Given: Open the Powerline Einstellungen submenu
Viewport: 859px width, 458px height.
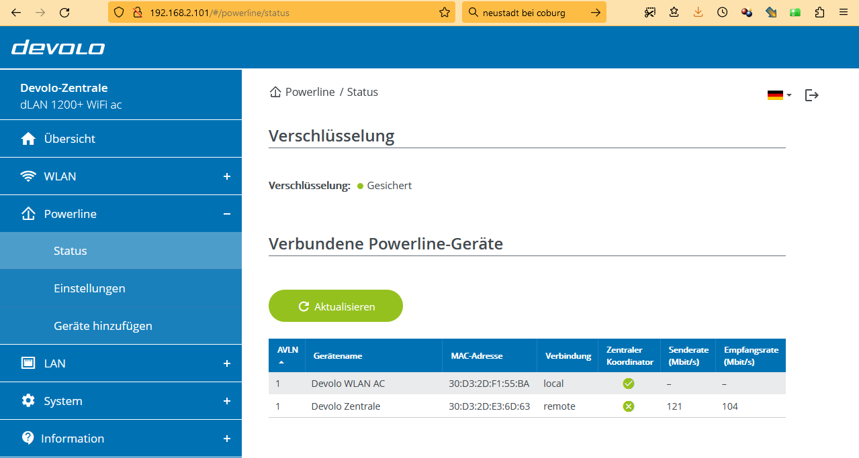Looking at the screenshot, I should pos(121,288).
